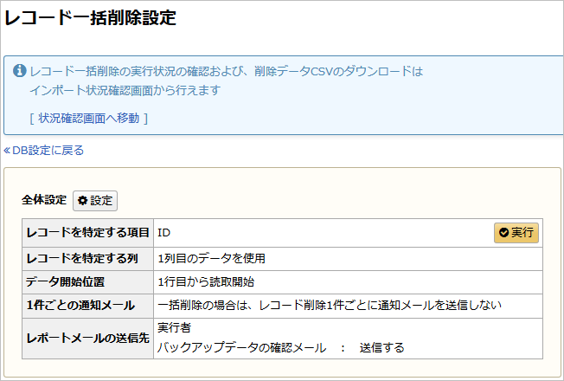Click the 一括削除の場合は notification text

330,306
